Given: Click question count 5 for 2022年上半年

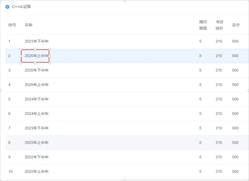Looking at the screenshot, I should click(x=200, y=171).
